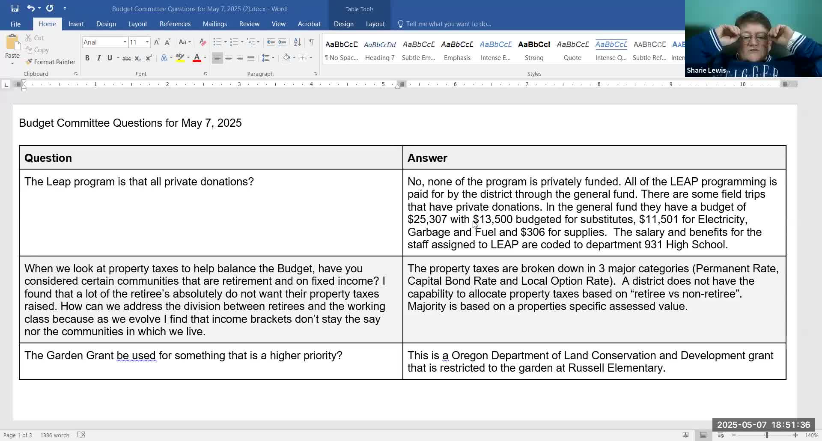This screenshot has height=441, width=822.
Task: Expand the Borders dropdown arrow
Action: pos(311,58)
